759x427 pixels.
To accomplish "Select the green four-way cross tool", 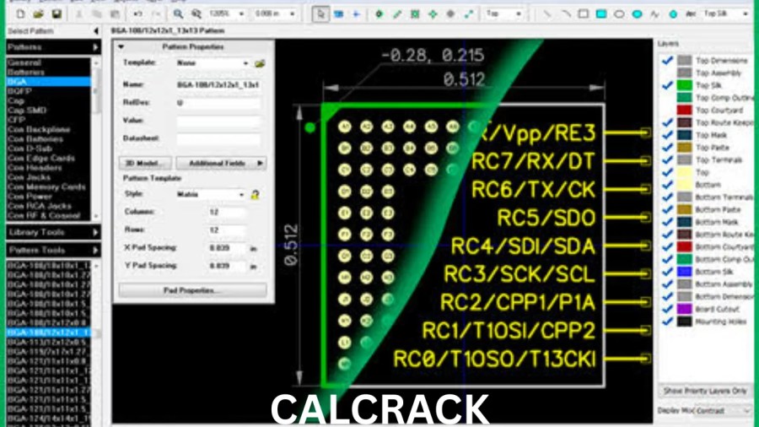I will pos(433,14).
